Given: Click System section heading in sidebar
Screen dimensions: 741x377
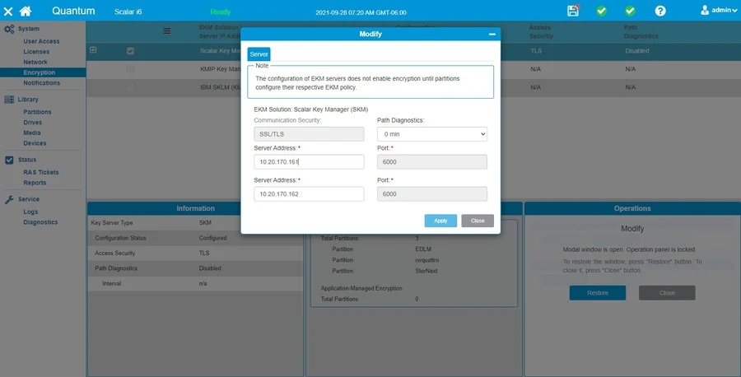Looking at the screenshot, I should pos(29,29).
